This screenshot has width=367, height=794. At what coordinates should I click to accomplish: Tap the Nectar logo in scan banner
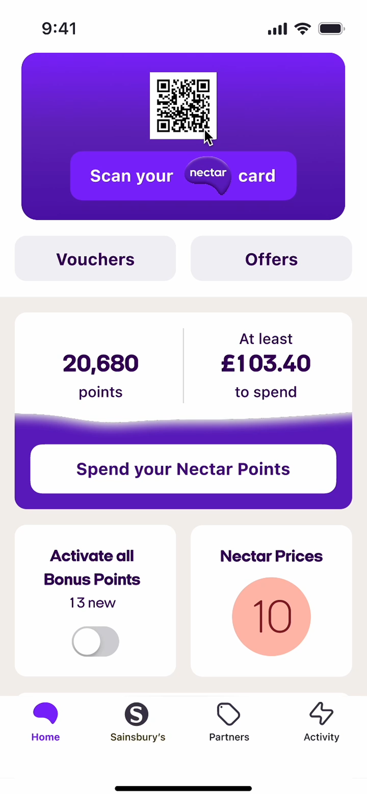[x=207, y=175]
